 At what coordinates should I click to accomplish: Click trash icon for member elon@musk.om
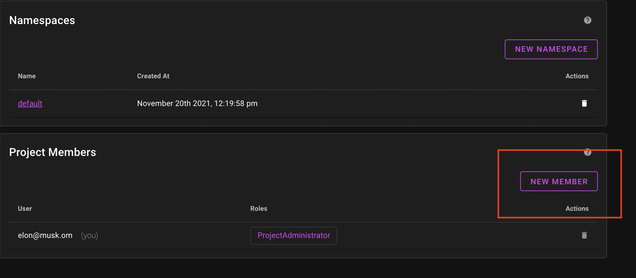tap(584, 235)
